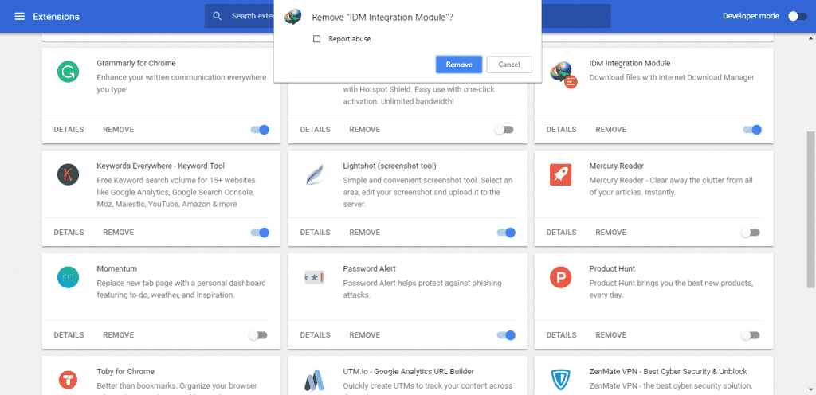Click the IDM Integration Module card icon

tap(563, 72)
